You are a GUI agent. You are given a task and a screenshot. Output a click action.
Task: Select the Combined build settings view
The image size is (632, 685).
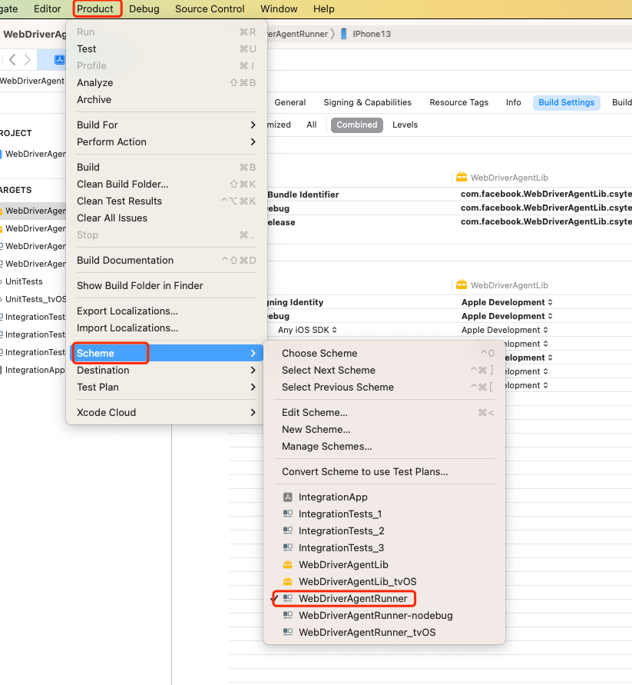(x=356, y=125)
